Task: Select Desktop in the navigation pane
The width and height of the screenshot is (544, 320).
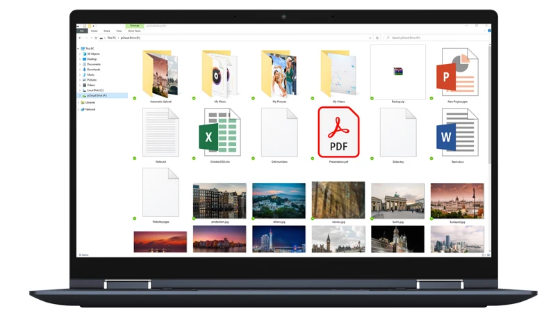Action: 92,59
